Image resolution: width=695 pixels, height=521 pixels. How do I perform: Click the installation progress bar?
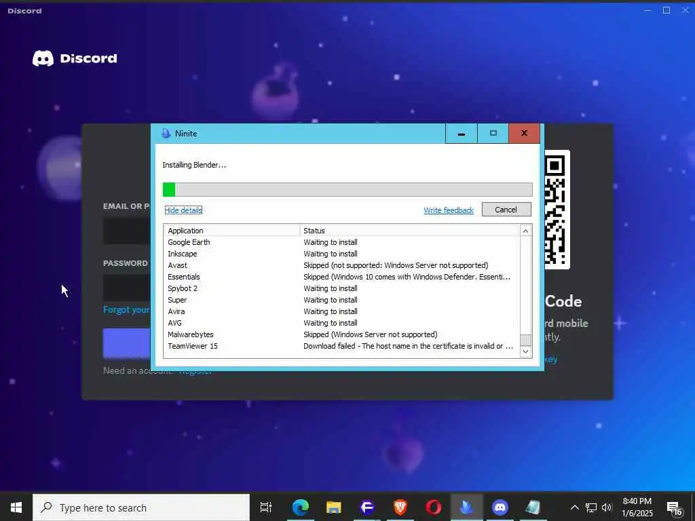point(347,190)
